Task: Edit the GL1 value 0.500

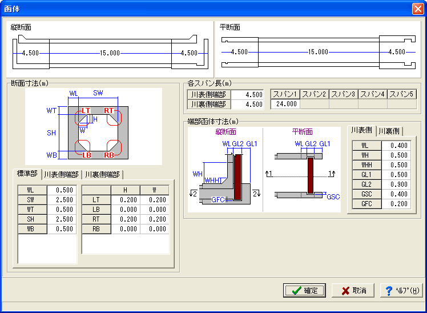Action: pos(396,175)
